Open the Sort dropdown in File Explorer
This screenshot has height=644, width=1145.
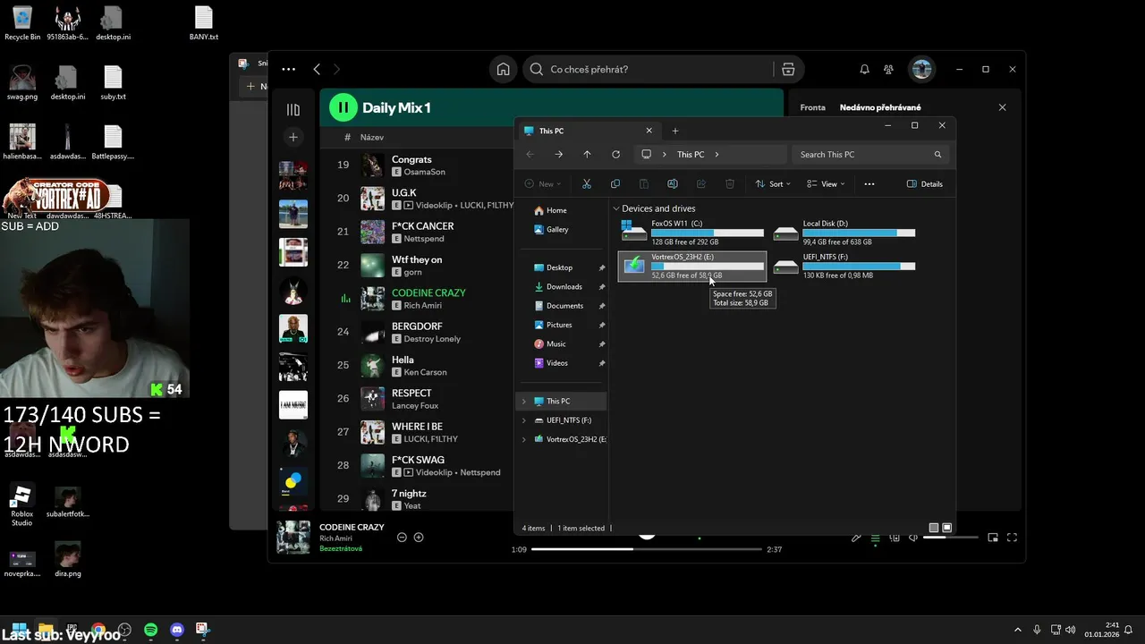(774, 183)
